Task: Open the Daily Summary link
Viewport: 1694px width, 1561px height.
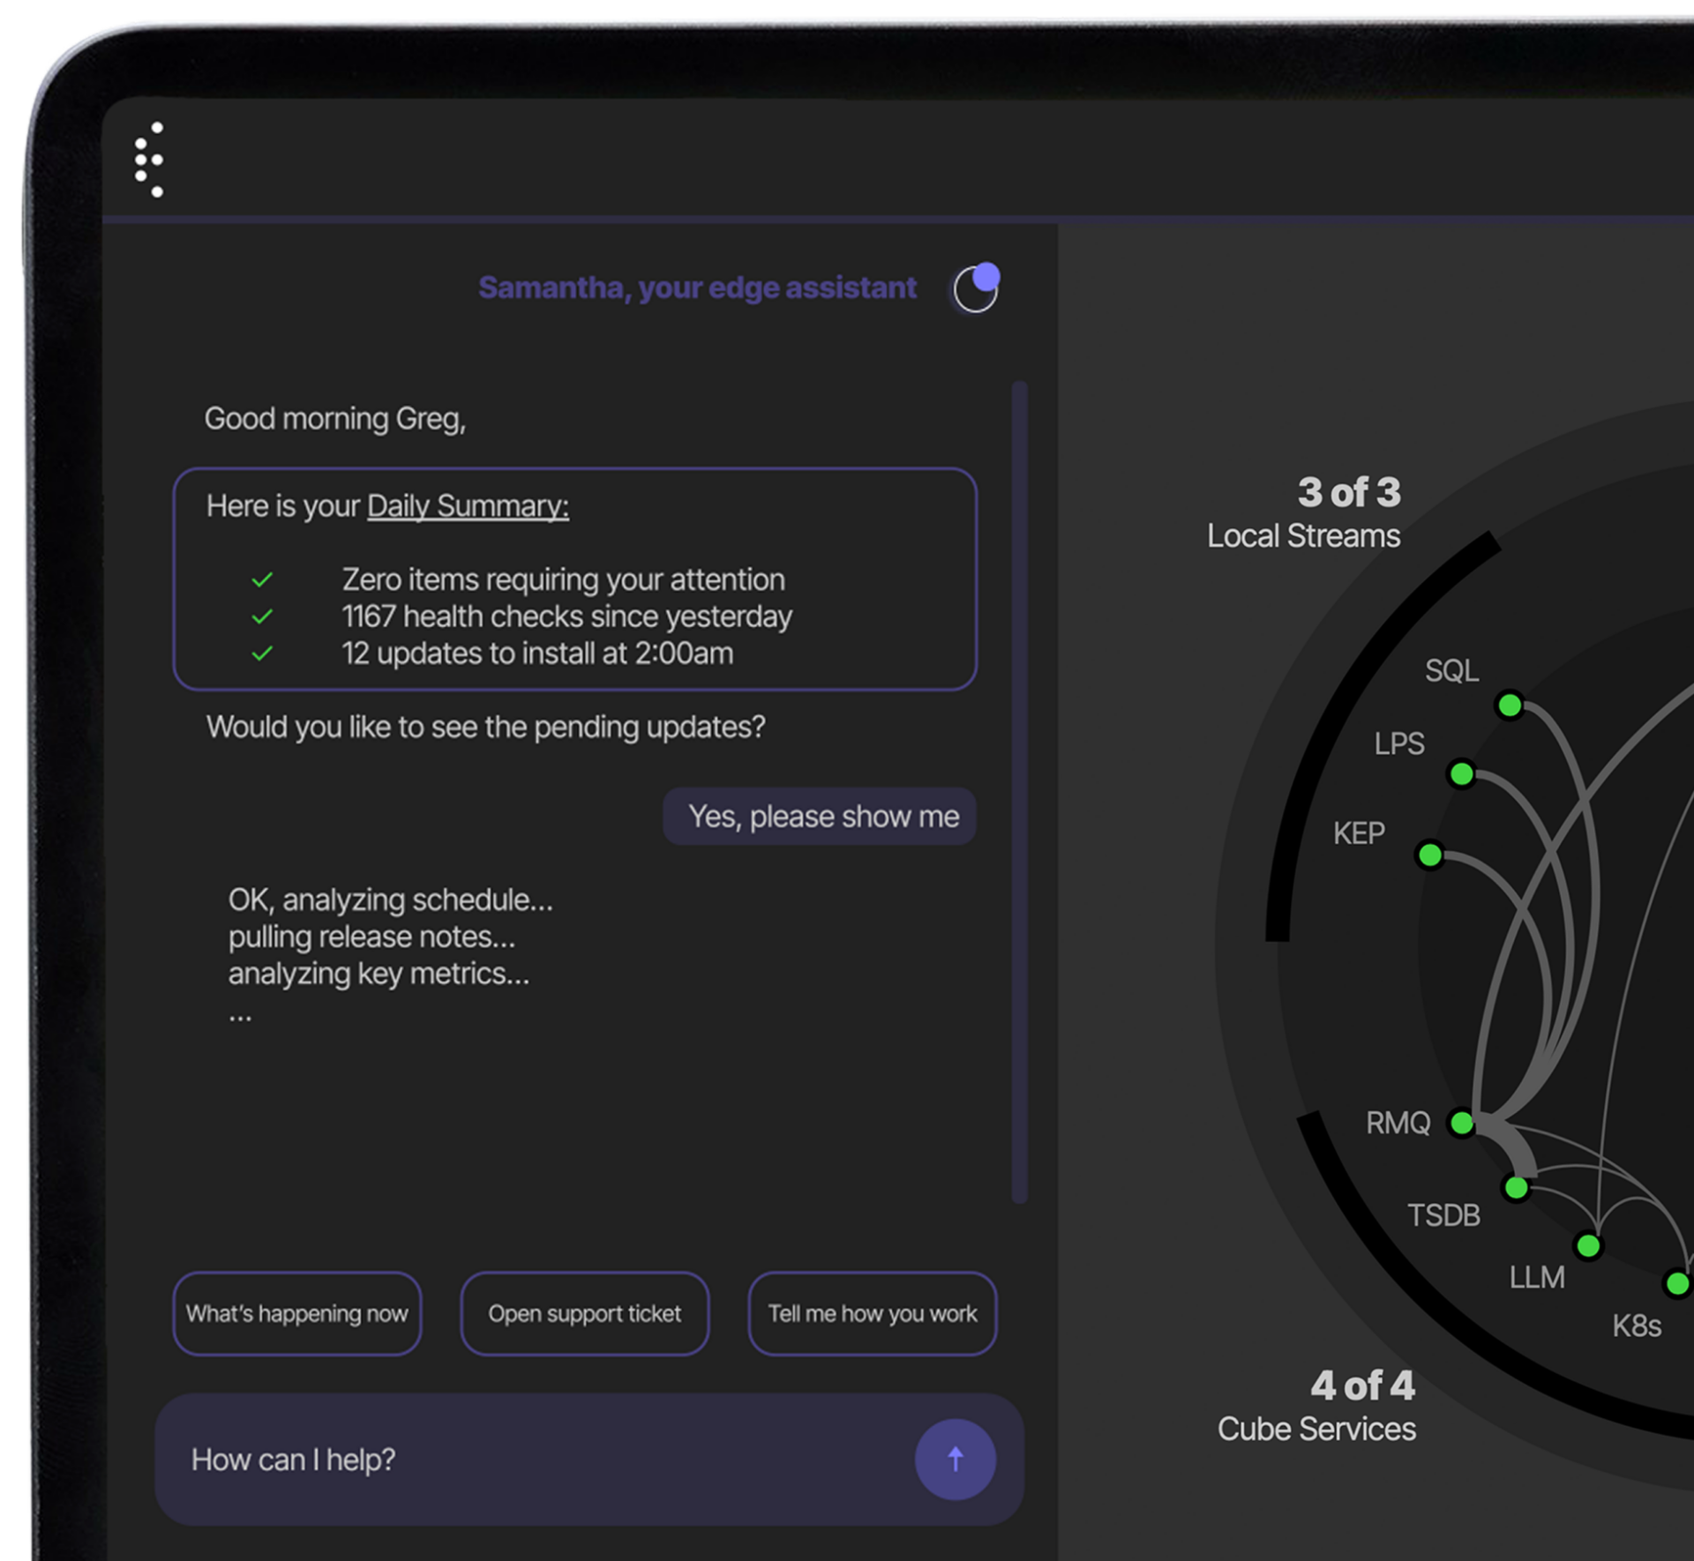Action: point(468,506)
